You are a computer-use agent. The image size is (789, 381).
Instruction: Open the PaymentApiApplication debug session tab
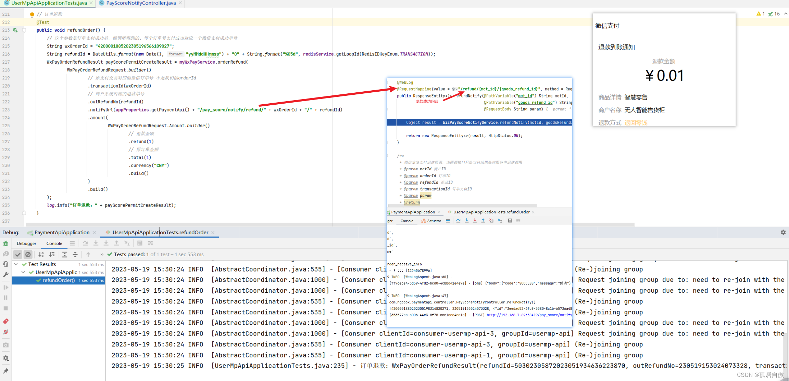coord(62,233)
